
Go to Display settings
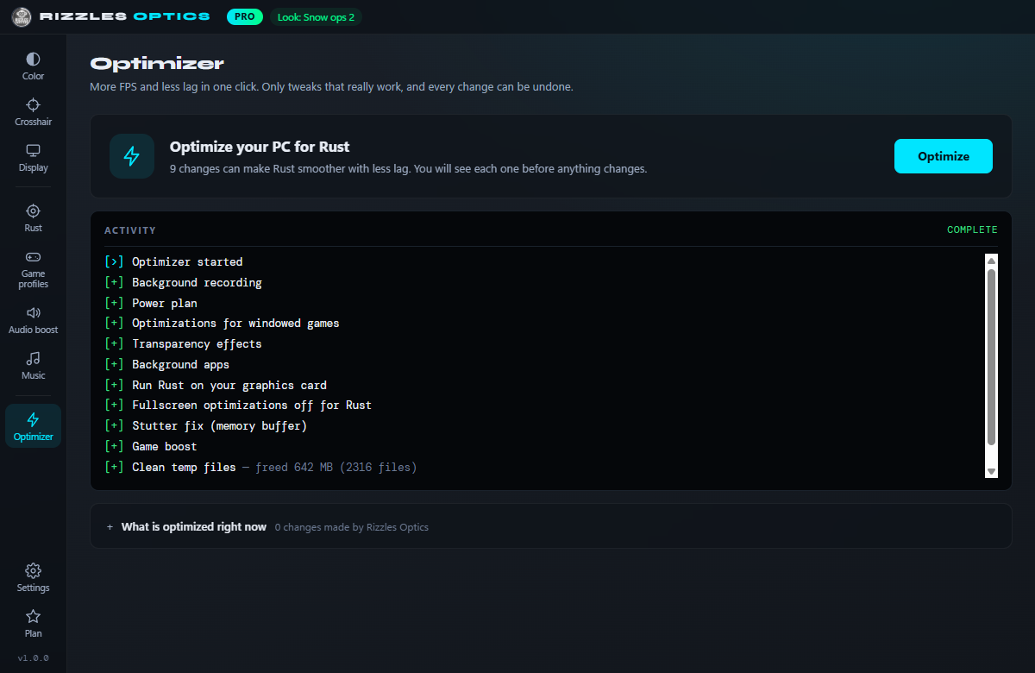point(33,157)
